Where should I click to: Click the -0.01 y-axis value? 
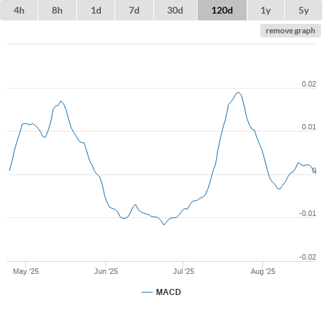pos(307,213)
